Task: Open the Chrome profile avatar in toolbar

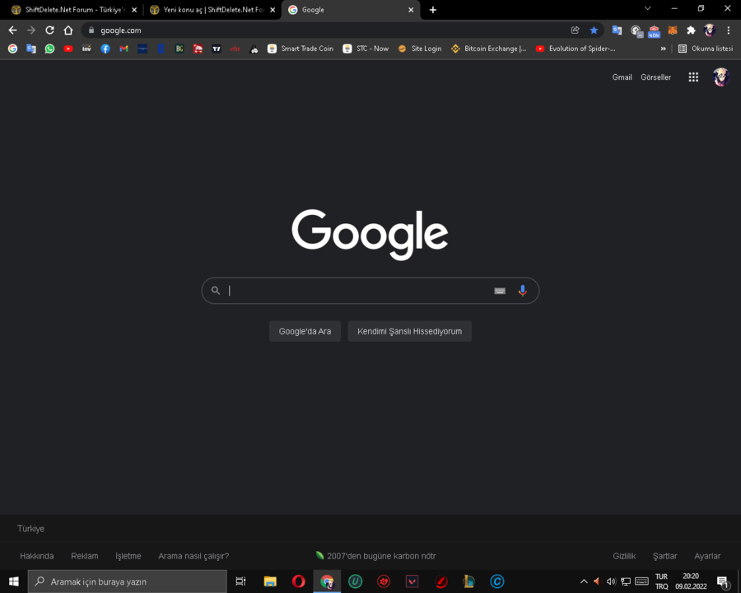Action: point(710,30)
